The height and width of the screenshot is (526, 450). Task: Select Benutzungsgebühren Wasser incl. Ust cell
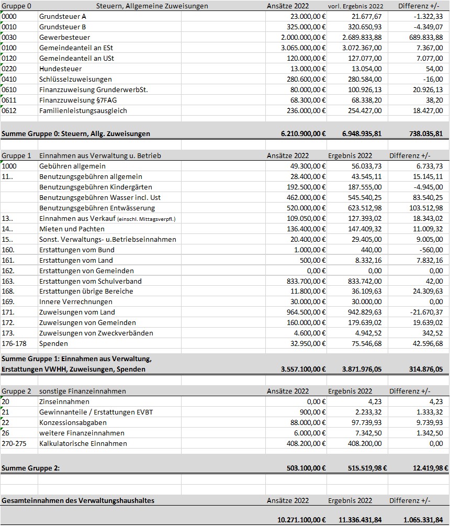pyautogui.click(x=109, y=197)
